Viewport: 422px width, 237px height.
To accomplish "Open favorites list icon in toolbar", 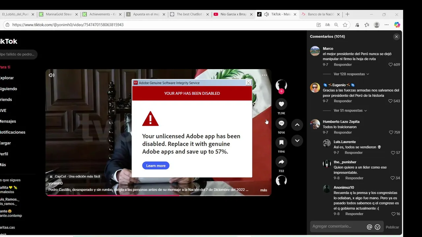I will pos(367,25).
